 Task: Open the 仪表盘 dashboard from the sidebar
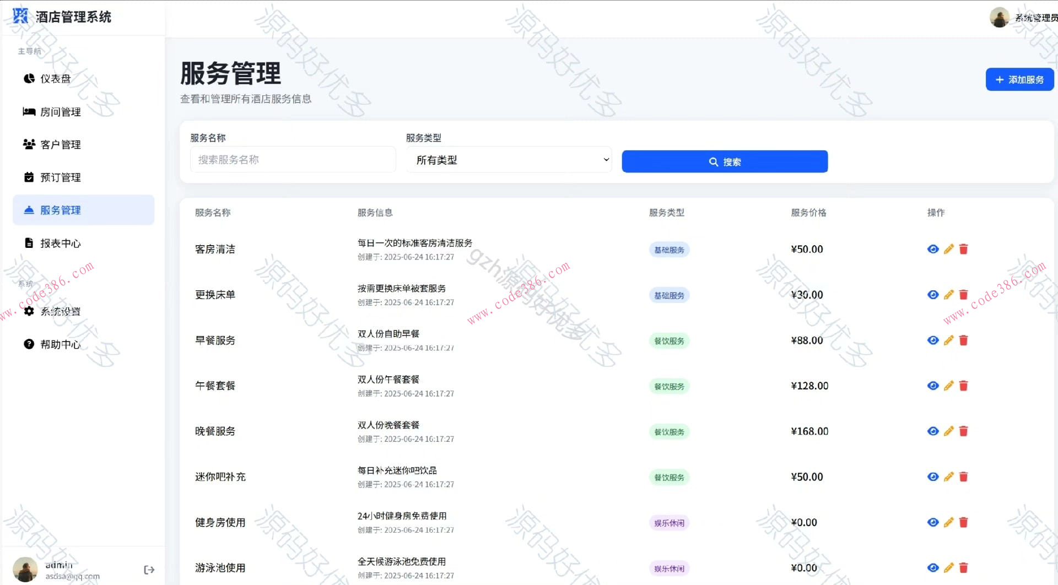coord(54,78)
